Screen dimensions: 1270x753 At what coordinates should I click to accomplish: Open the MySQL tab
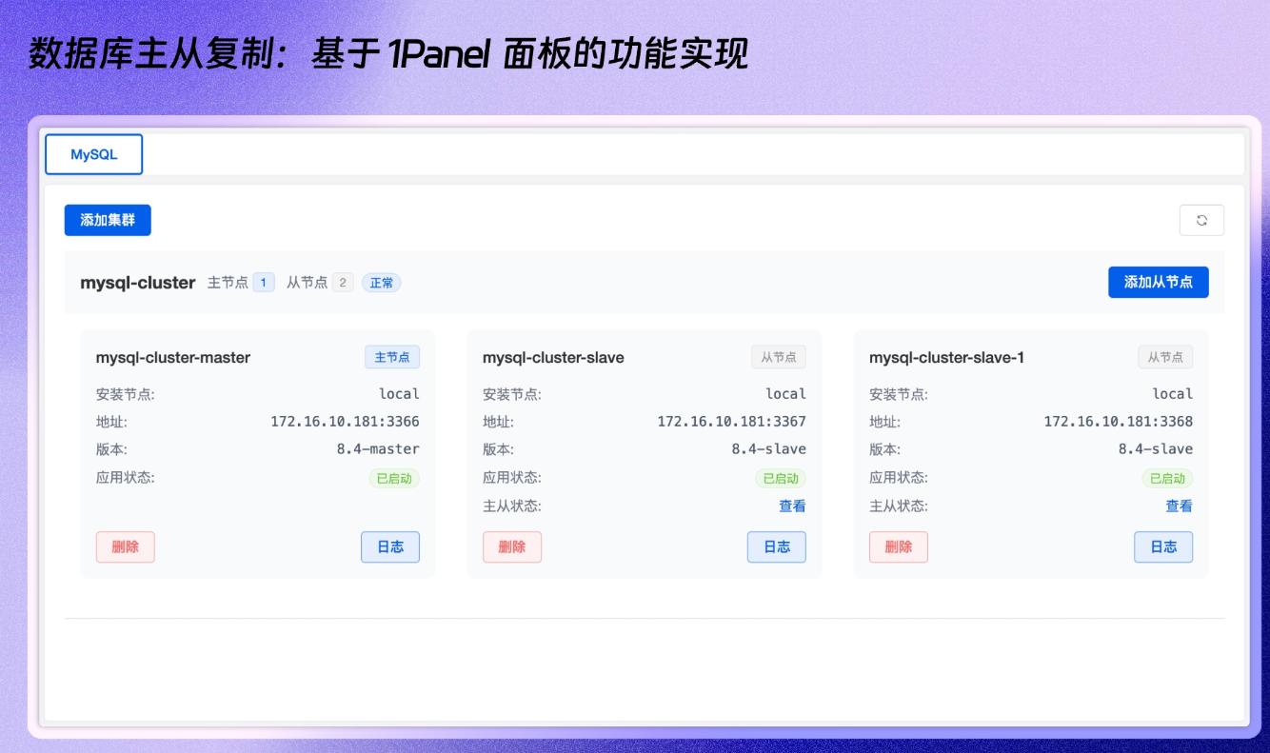pos(94,154)
